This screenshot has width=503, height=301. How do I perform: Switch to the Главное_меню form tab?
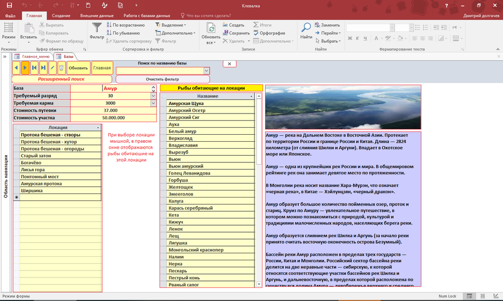coord(32,57)
